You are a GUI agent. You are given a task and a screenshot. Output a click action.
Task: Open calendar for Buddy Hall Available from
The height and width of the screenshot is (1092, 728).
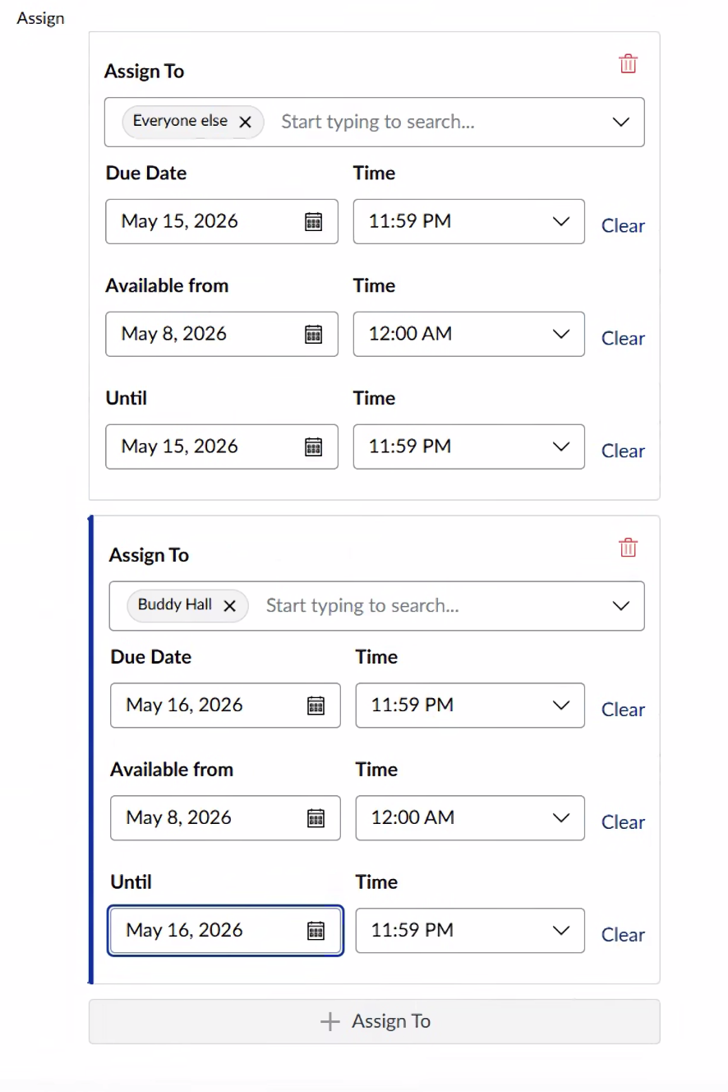(316, 817)
